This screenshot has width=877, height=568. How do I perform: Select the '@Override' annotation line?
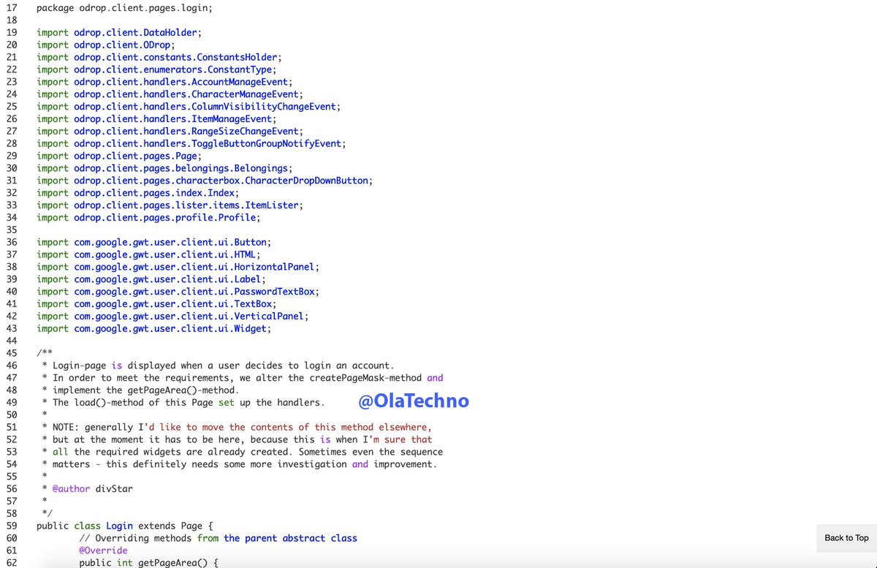pos(103,551)
